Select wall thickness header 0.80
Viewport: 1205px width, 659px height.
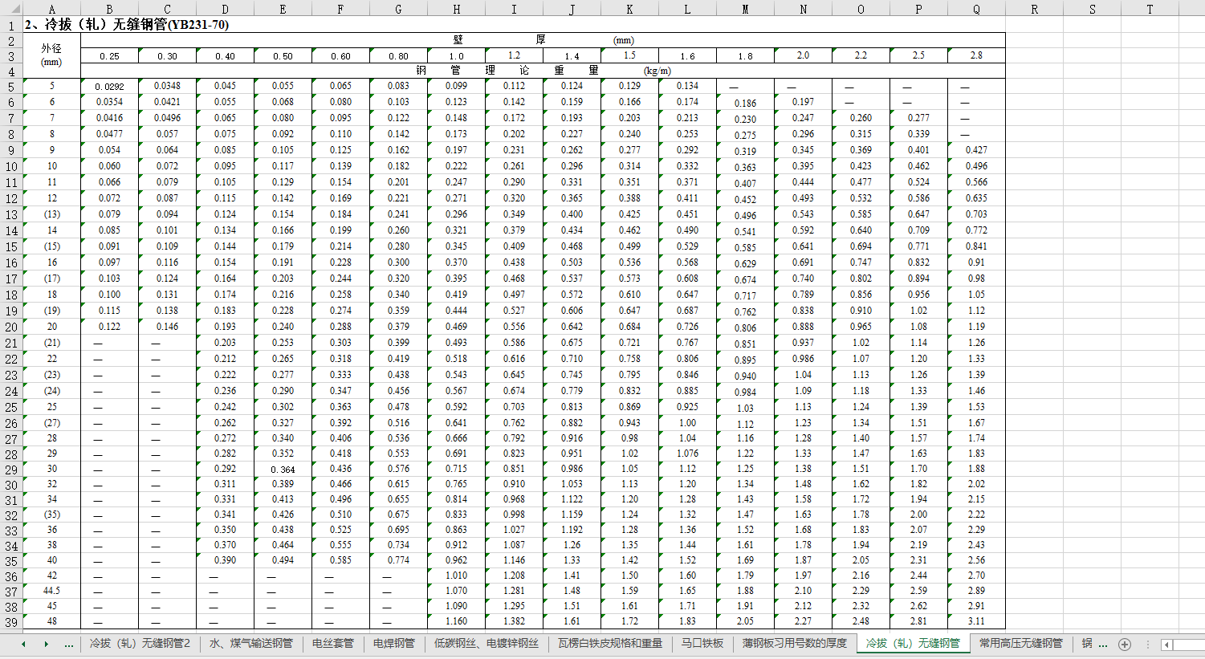(x=398, y=56)
